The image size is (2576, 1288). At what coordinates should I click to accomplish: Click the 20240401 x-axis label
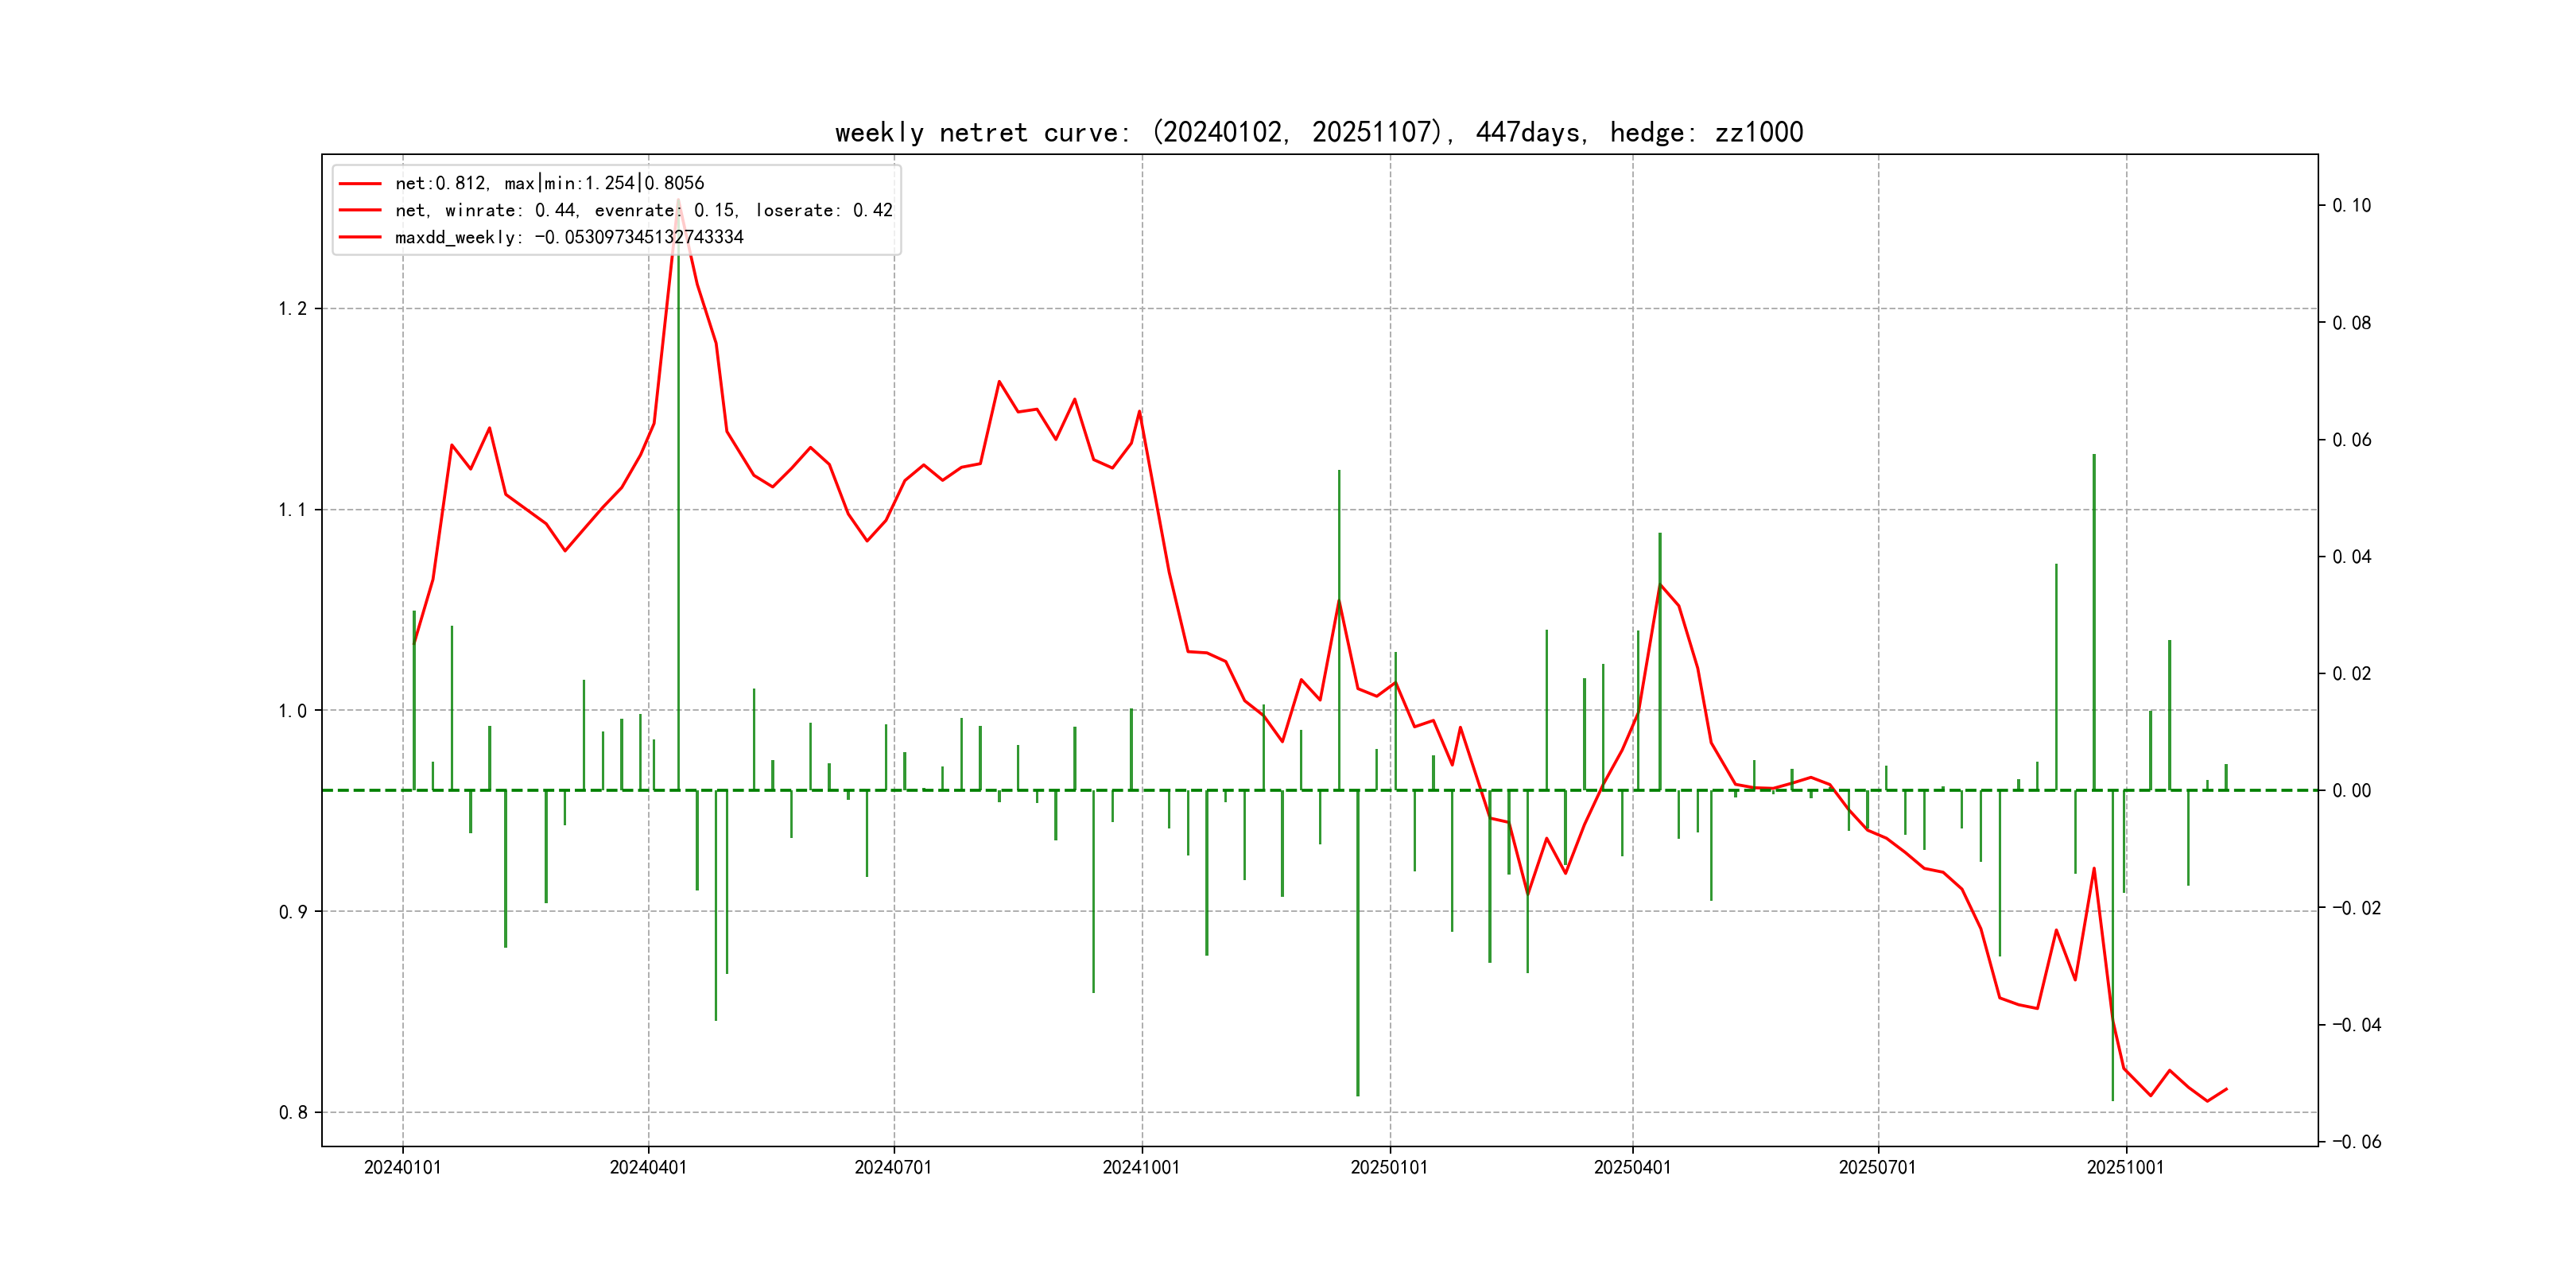[x=648, y=1168]
